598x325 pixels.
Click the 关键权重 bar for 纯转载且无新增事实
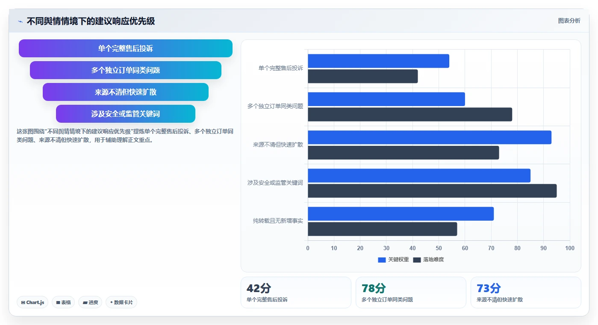point(401,214)
